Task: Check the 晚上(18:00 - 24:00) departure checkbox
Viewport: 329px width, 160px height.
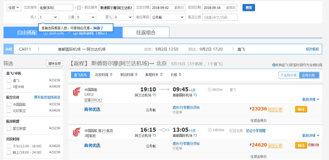Action: coord(9,152)
